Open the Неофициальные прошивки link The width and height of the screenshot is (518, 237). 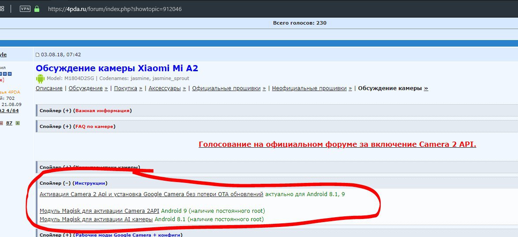coord(309,88)
